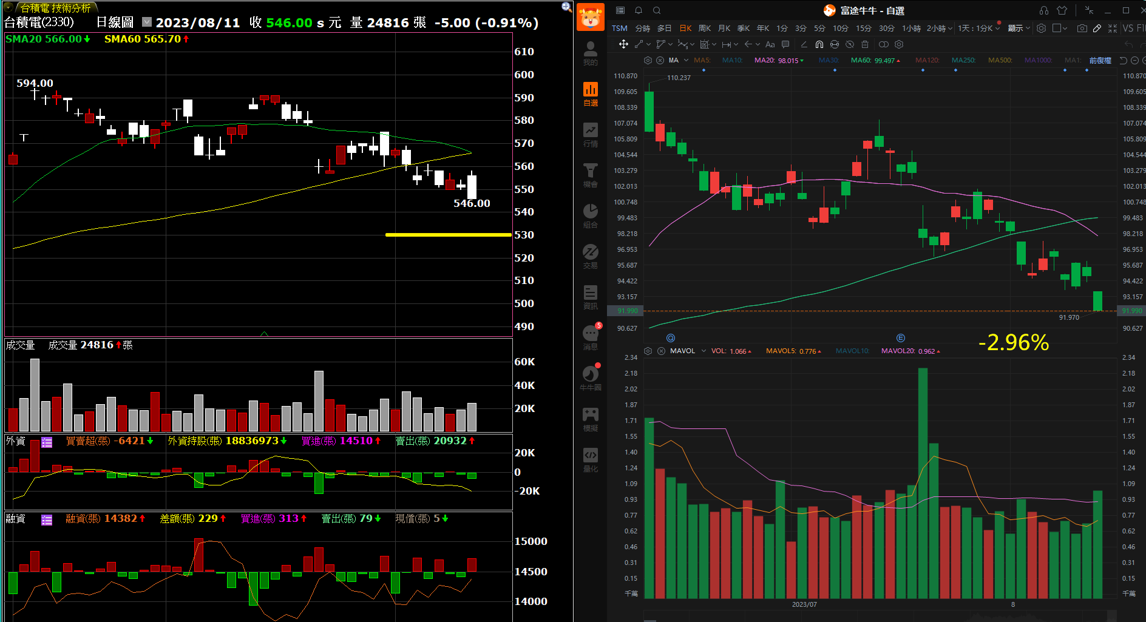The image size is (1146, 622).
Task: Toggle the MAVOL10 volume average line
Action: tap(852, 351)
